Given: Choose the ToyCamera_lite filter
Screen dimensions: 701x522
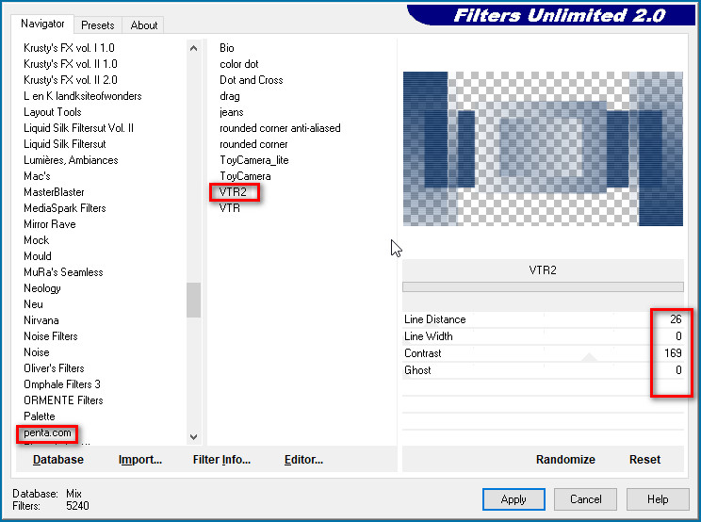Looking at the screenshot, I should 253,160.
